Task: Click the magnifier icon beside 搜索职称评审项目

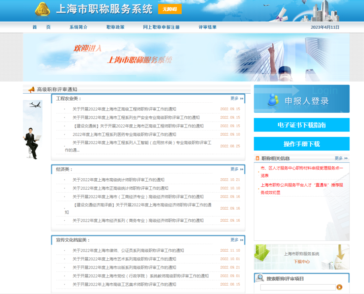Action: (260, 278)
